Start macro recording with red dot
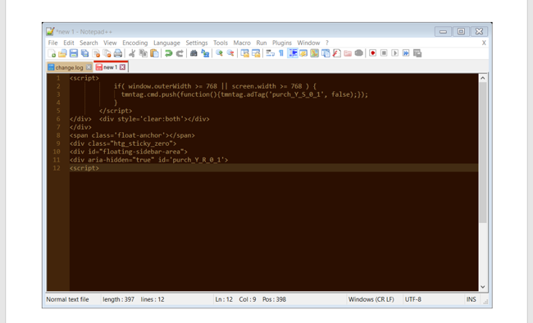The height and width of the screenshot is (323, 533). 373,53
